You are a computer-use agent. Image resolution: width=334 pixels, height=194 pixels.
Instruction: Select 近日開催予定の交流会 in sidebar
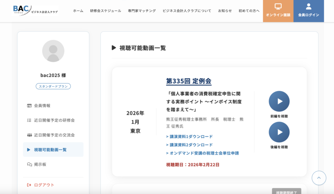point(54,135)
